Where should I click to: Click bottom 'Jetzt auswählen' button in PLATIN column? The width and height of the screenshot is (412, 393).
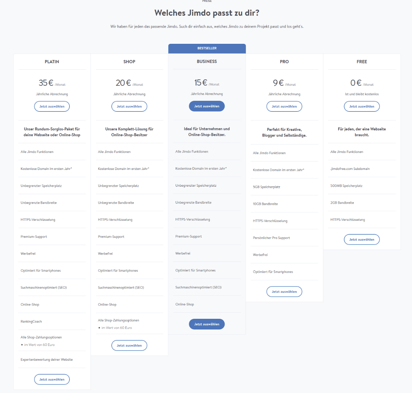(52, 379)
